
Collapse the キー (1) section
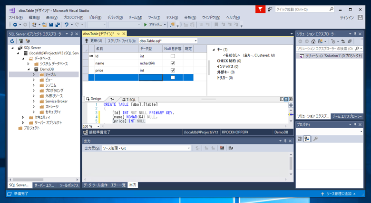214,50
